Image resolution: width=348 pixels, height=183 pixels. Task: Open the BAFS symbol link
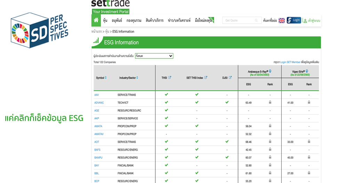pos(97,150)
